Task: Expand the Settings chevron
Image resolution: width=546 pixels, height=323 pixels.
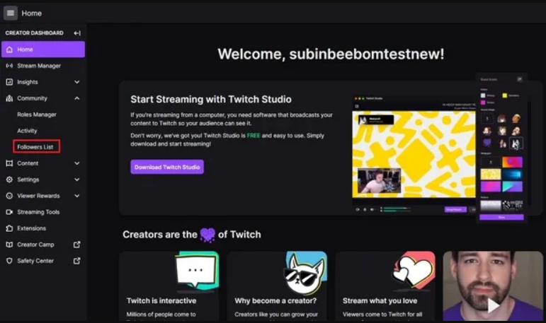Action: coord(77,180)
